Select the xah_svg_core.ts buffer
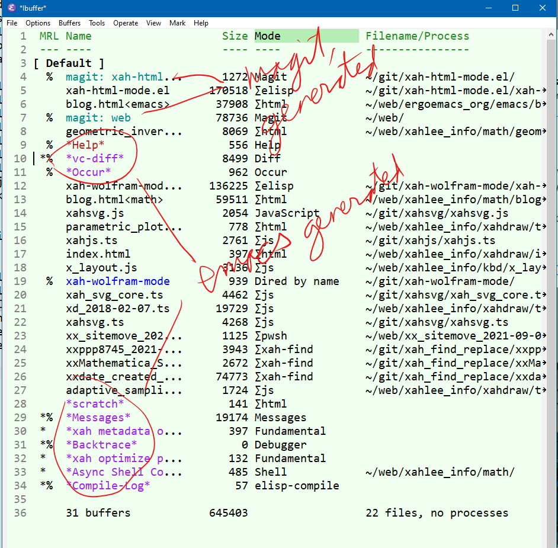The image size is (558, 548). (114, 295)
